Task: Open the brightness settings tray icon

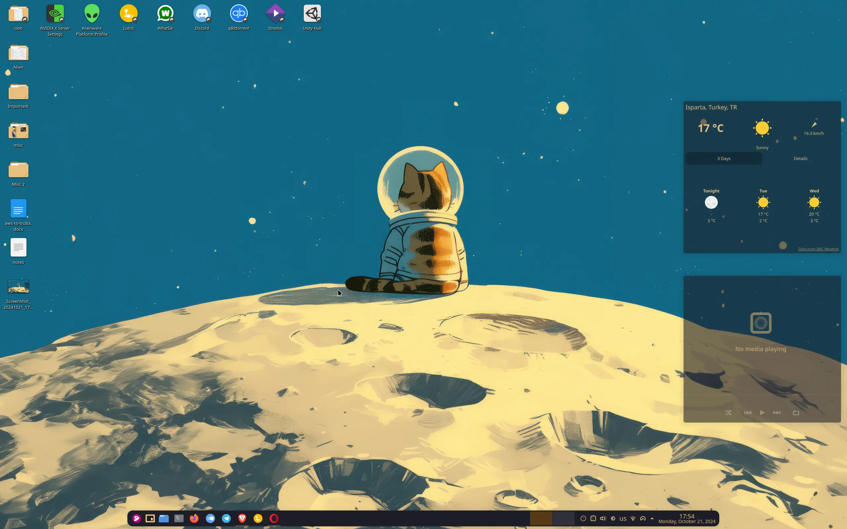Action: [613, 518]
